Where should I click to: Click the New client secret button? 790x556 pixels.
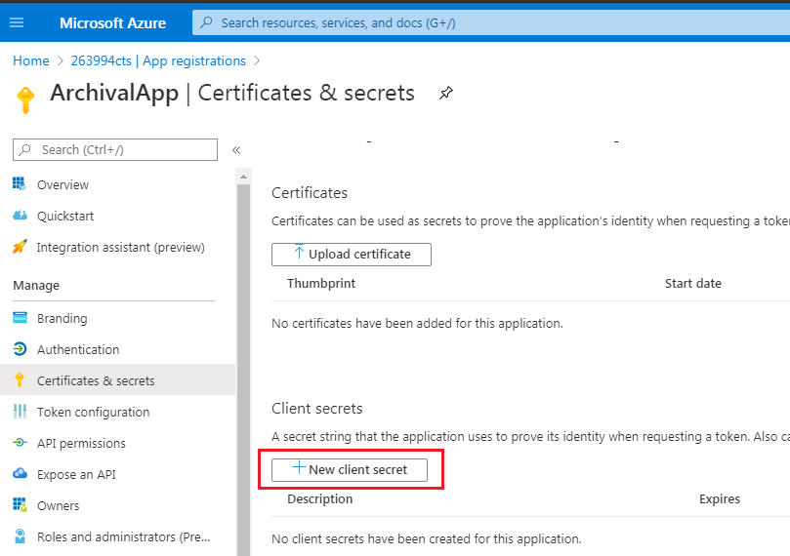click(x=350, y=469)
